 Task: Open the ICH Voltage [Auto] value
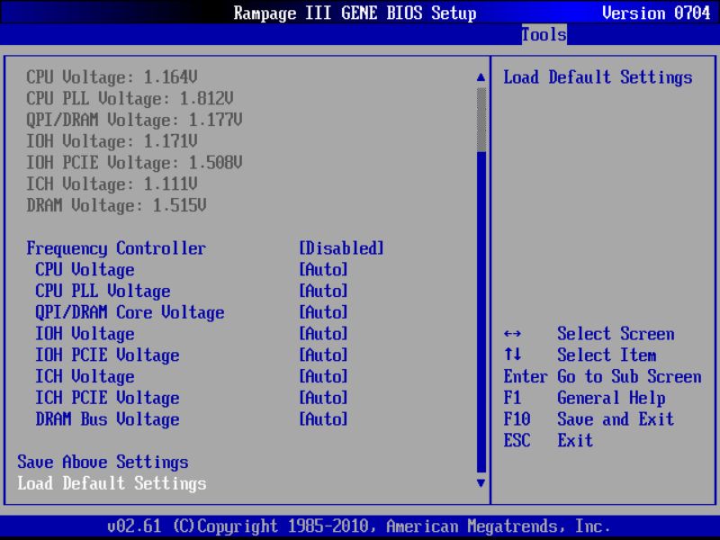pyautogui.click(x=323, y=376)
